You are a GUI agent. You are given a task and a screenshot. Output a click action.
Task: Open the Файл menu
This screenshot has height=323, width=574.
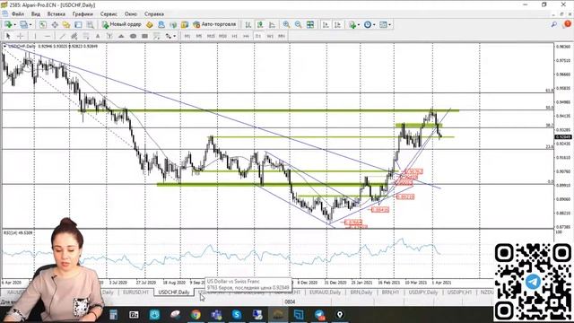pos(18,14)
